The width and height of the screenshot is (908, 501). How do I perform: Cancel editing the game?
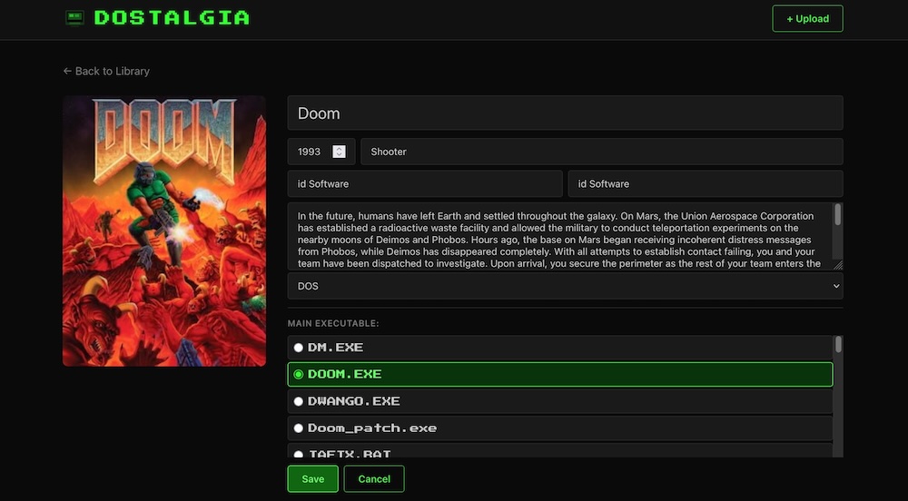point(374,479)
